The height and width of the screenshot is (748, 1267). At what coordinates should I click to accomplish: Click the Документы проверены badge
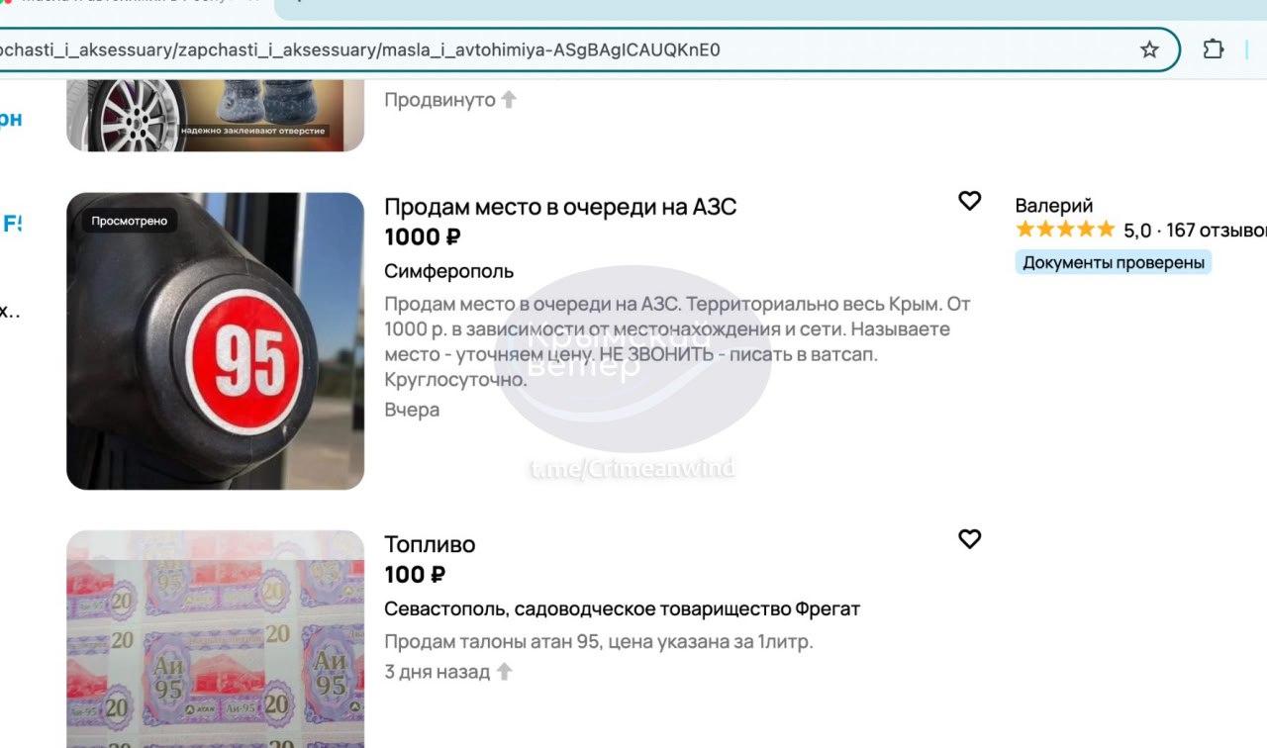tap(1114, 262)
